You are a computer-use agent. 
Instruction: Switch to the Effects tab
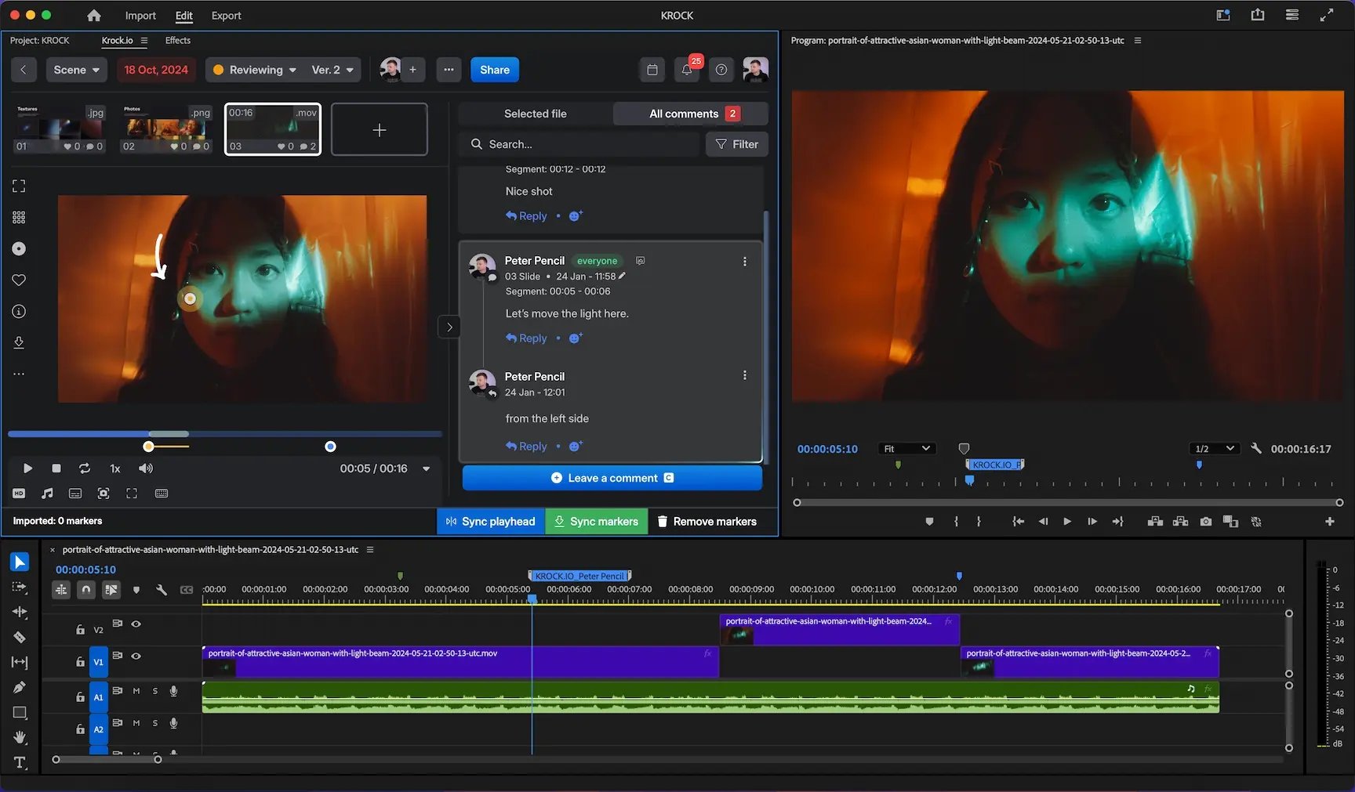(x=177, y=40)
